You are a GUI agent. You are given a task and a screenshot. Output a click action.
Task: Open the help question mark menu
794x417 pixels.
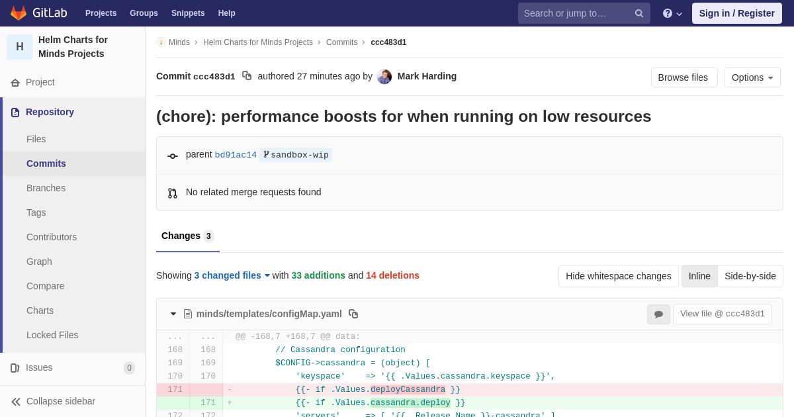pyautogui.click(x=672, y=13)
